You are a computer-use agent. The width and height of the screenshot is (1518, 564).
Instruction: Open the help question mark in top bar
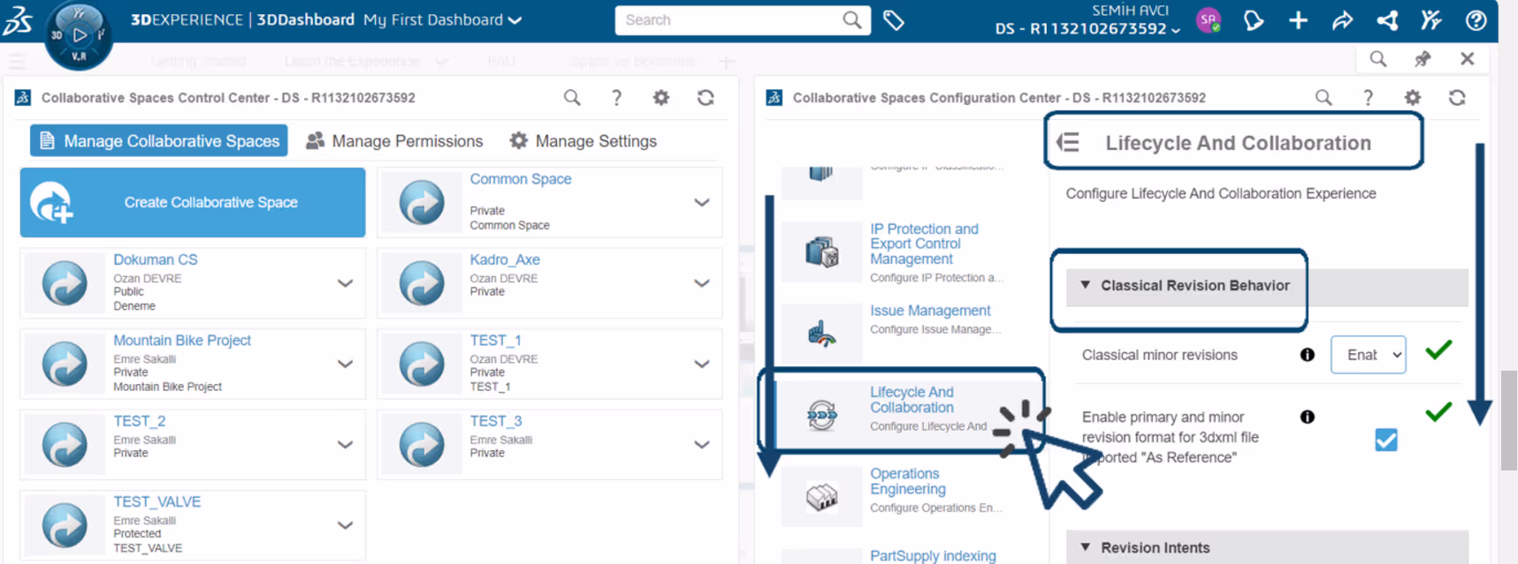(1476, 19)
